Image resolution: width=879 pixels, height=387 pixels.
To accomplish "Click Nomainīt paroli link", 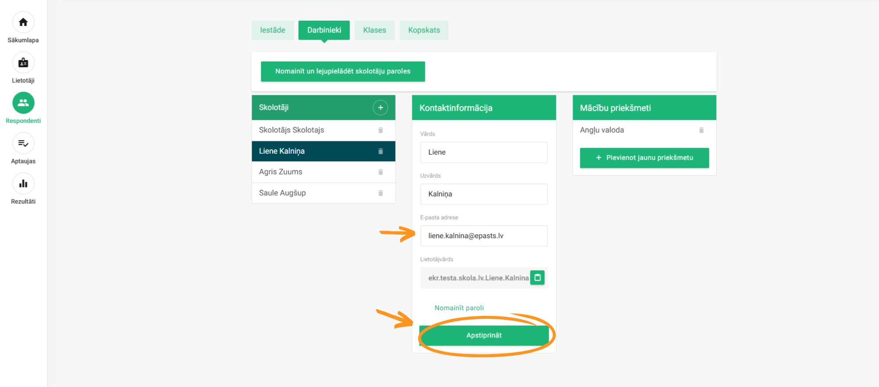I will (459, 308).
